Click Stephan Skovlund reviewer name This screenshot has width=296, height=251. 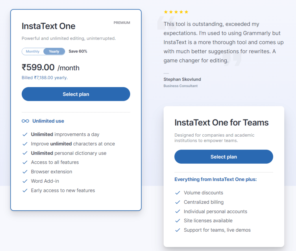[x=182, y=80]
